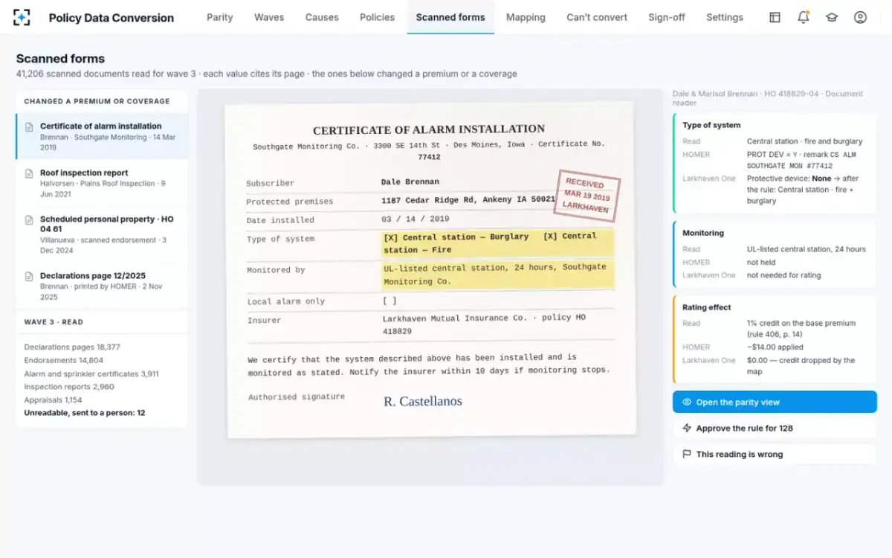Click UL-listed central station, 24 hours reading

pyautogui.click(x=807, y=249)
